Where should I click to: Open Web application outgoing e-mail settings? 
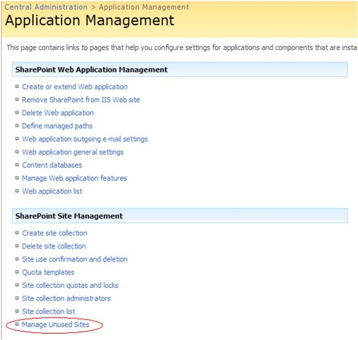pyautogui.click(x=85, y=139)
